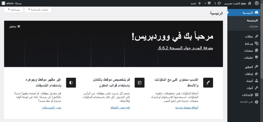
Task: Click the مرحباً بك في ووردبريس heading
Action: point(172,37)
